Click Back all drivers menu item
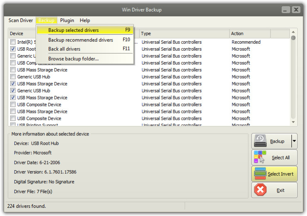The image size is (307, 216). coord(64,49)
